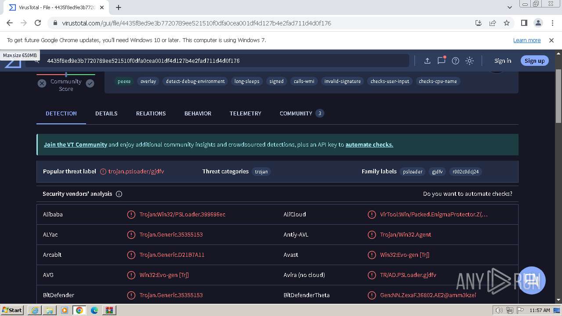Click the alert icon in the Avira row

pyautogui.click(x=371, y=275)
